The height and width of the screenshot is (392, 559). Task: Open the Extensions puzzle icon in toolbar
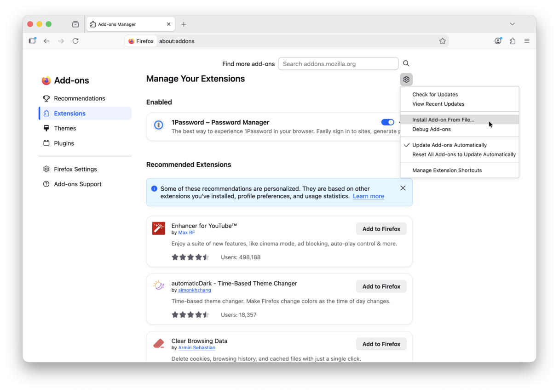pyautogui.click(x=513, y=41)
